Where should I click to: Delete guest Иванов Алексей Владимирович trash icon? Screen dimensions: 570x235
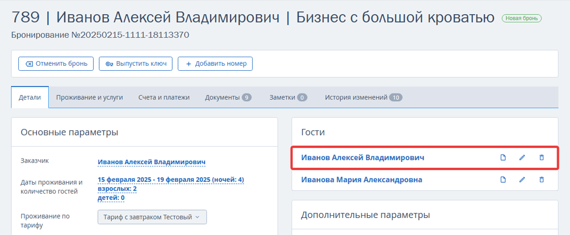(542, 158)
